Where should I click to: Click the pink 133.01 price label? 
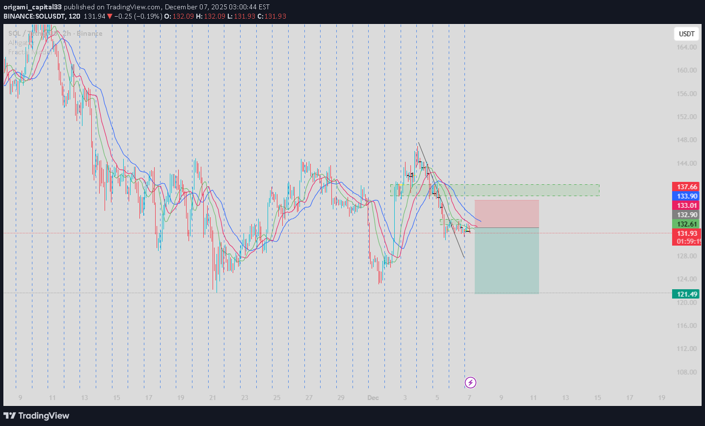pyautogui.click(x=686, y=205)
